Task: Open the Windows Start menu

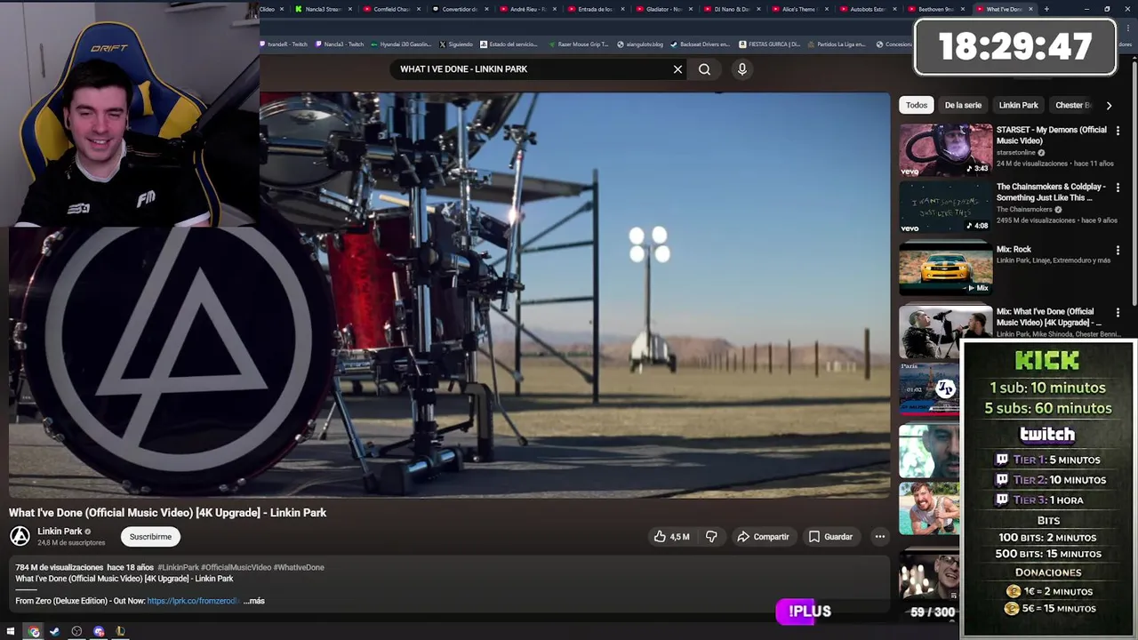Action: 11,631
